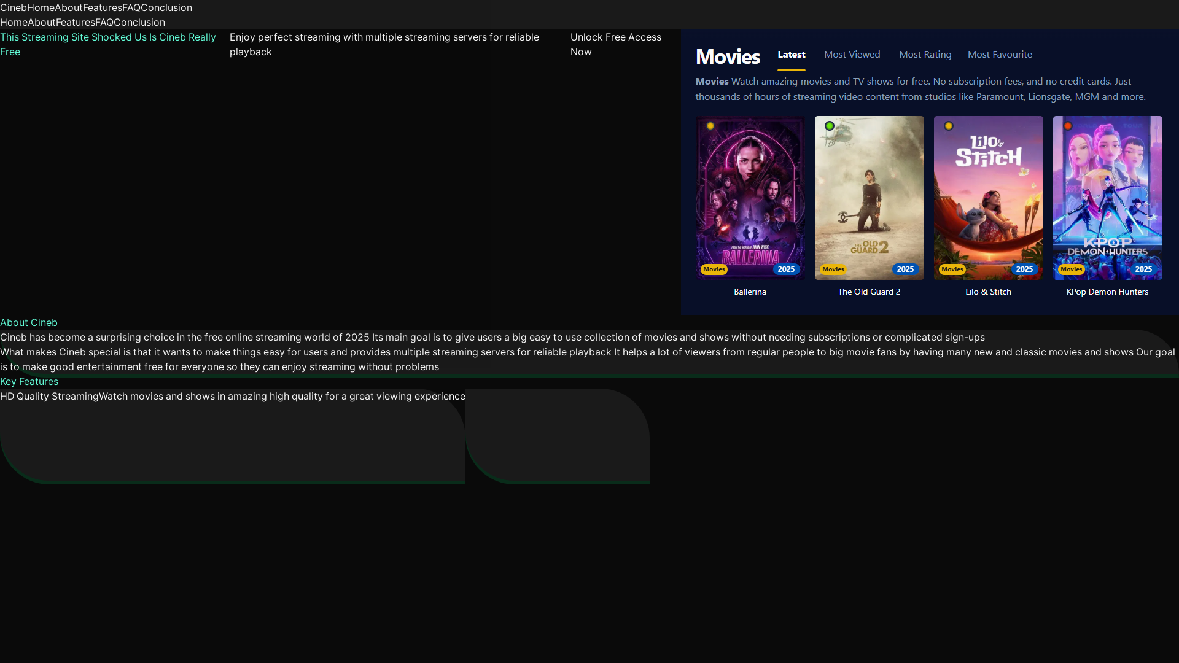Open About in top navigation row
Image resolution: width=1179 pixels, height=663 pixels.
coord(69,7)
